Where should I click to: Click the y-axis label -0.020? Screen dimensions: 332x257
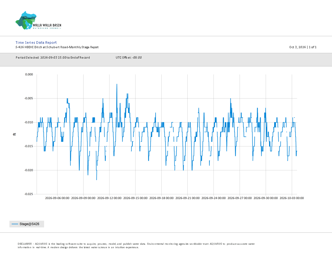pos(29,170)
